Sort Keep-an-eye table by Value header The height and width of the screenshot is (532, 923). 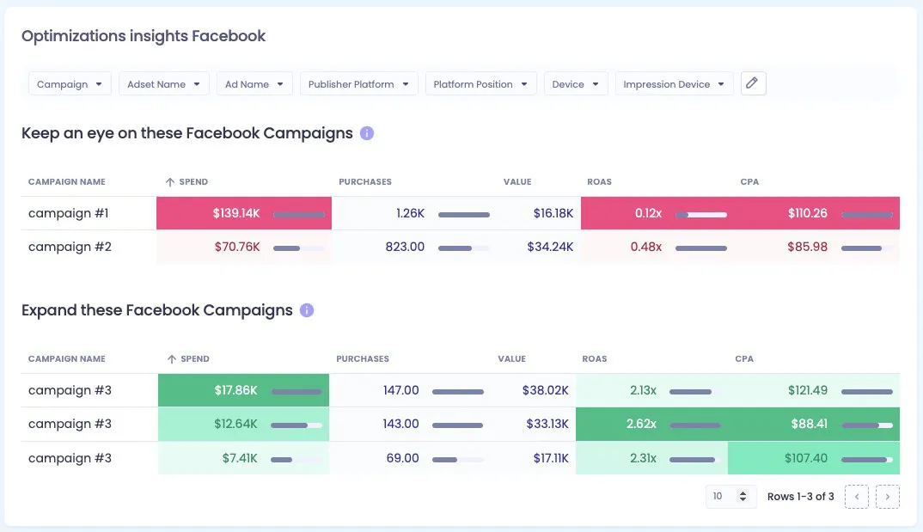coord(517,182)
